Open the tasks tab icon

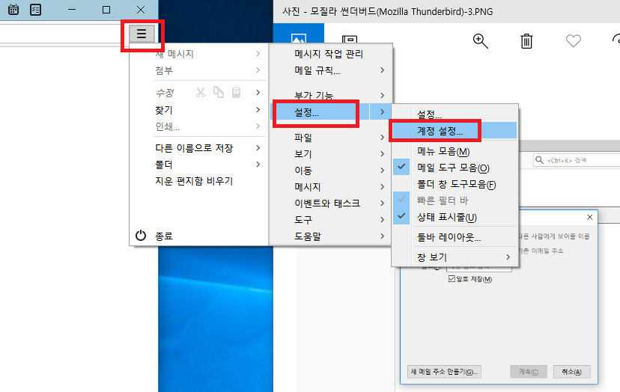pos(36,10)
